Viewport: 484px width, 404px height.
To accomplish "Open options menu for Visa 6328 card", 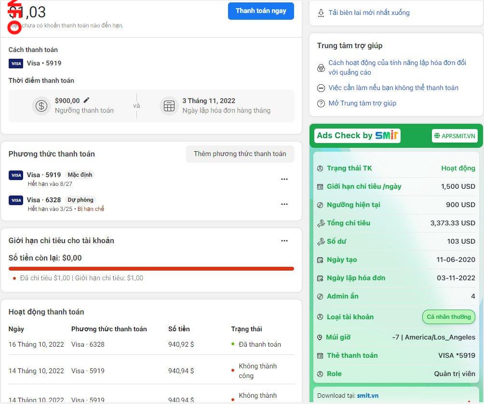I will pos(284,204).
